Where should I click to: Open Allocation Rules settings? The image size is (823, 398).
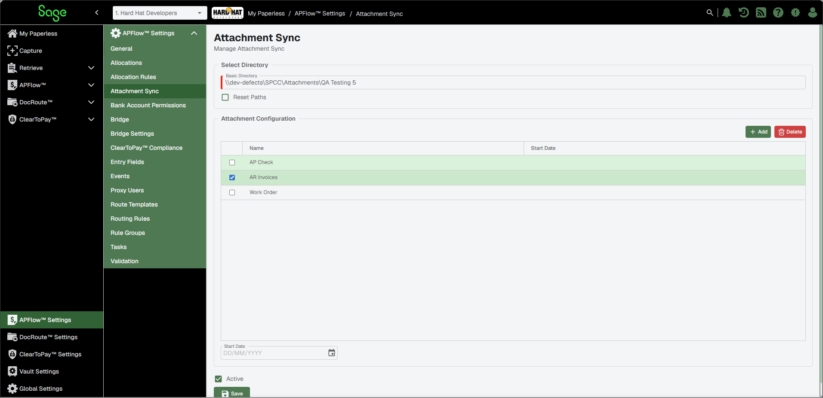pos(155,77)
